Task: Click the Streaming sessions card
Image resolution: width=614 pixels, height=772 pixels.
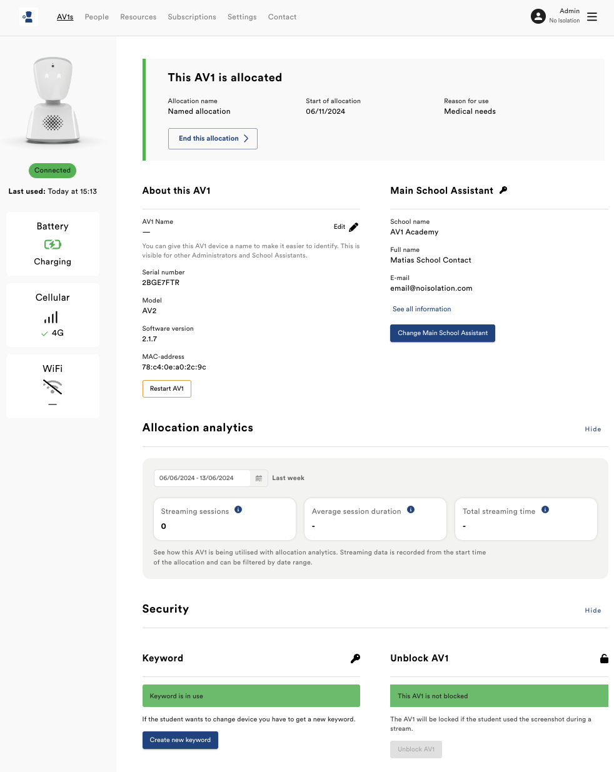Action: pos(224,519)
